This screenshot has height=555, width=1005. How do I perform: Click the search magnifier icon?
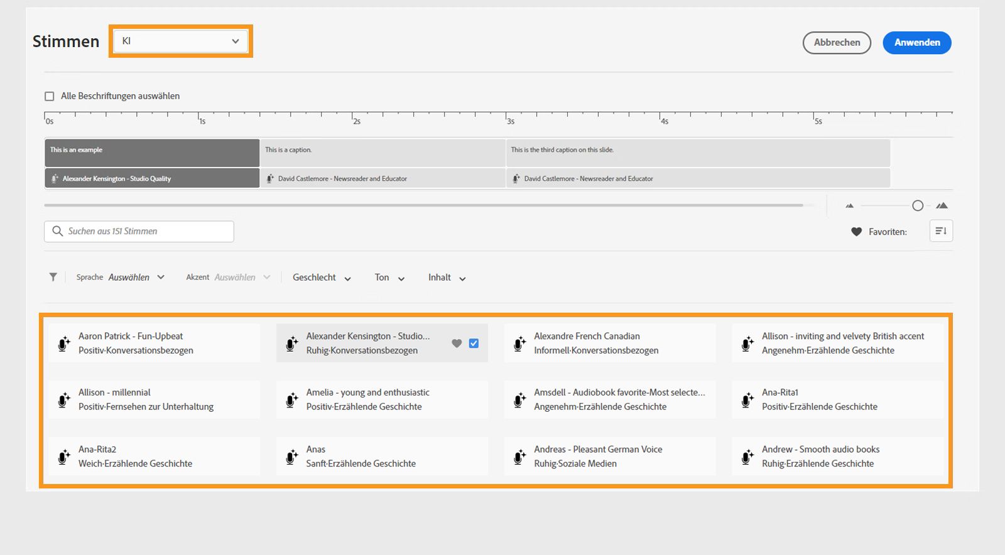[x=58, y=231]
